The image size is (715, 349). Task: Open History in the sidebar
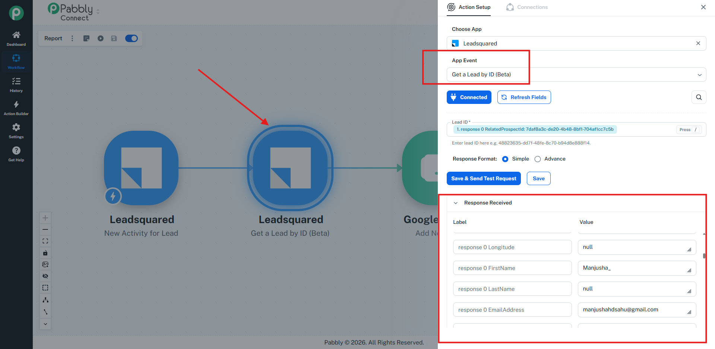[16, 85]
